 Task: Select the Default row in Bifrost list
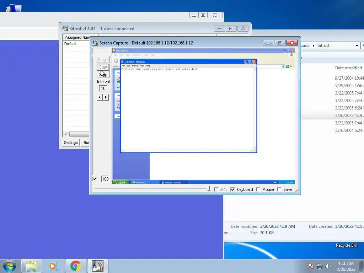(70, 44)
